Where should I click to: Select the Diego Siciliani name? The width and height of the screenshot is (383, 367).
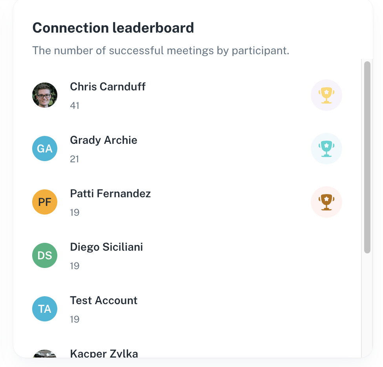(106, 247)
